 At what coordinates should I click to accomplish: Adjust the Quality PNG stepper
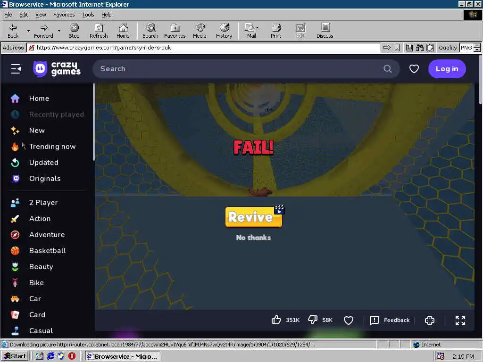coord(477,48)
